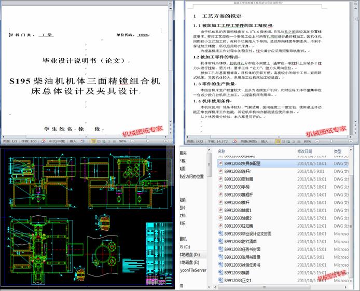The width and height of the screenshot is (360, 291).
Task: Click scroll-up arrow of cover page vertical scrollbar
Action: [x=170, y=8]
